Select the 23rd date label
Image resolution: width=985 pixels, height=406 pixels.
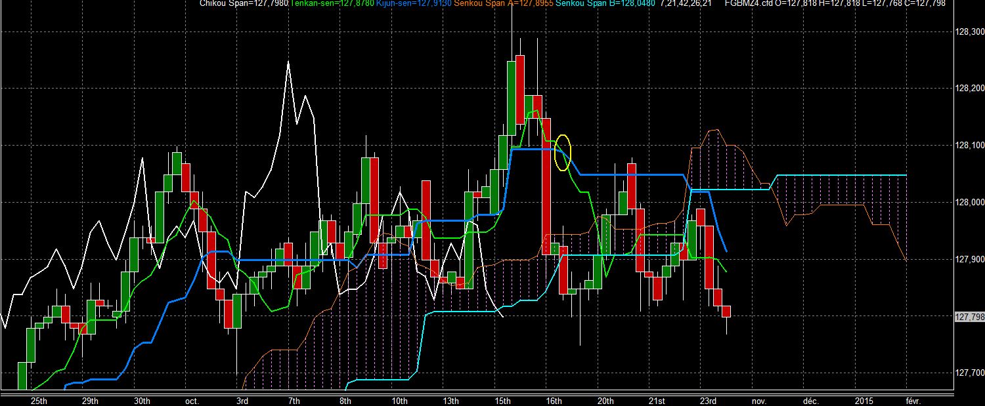click(x=709, y=400)
